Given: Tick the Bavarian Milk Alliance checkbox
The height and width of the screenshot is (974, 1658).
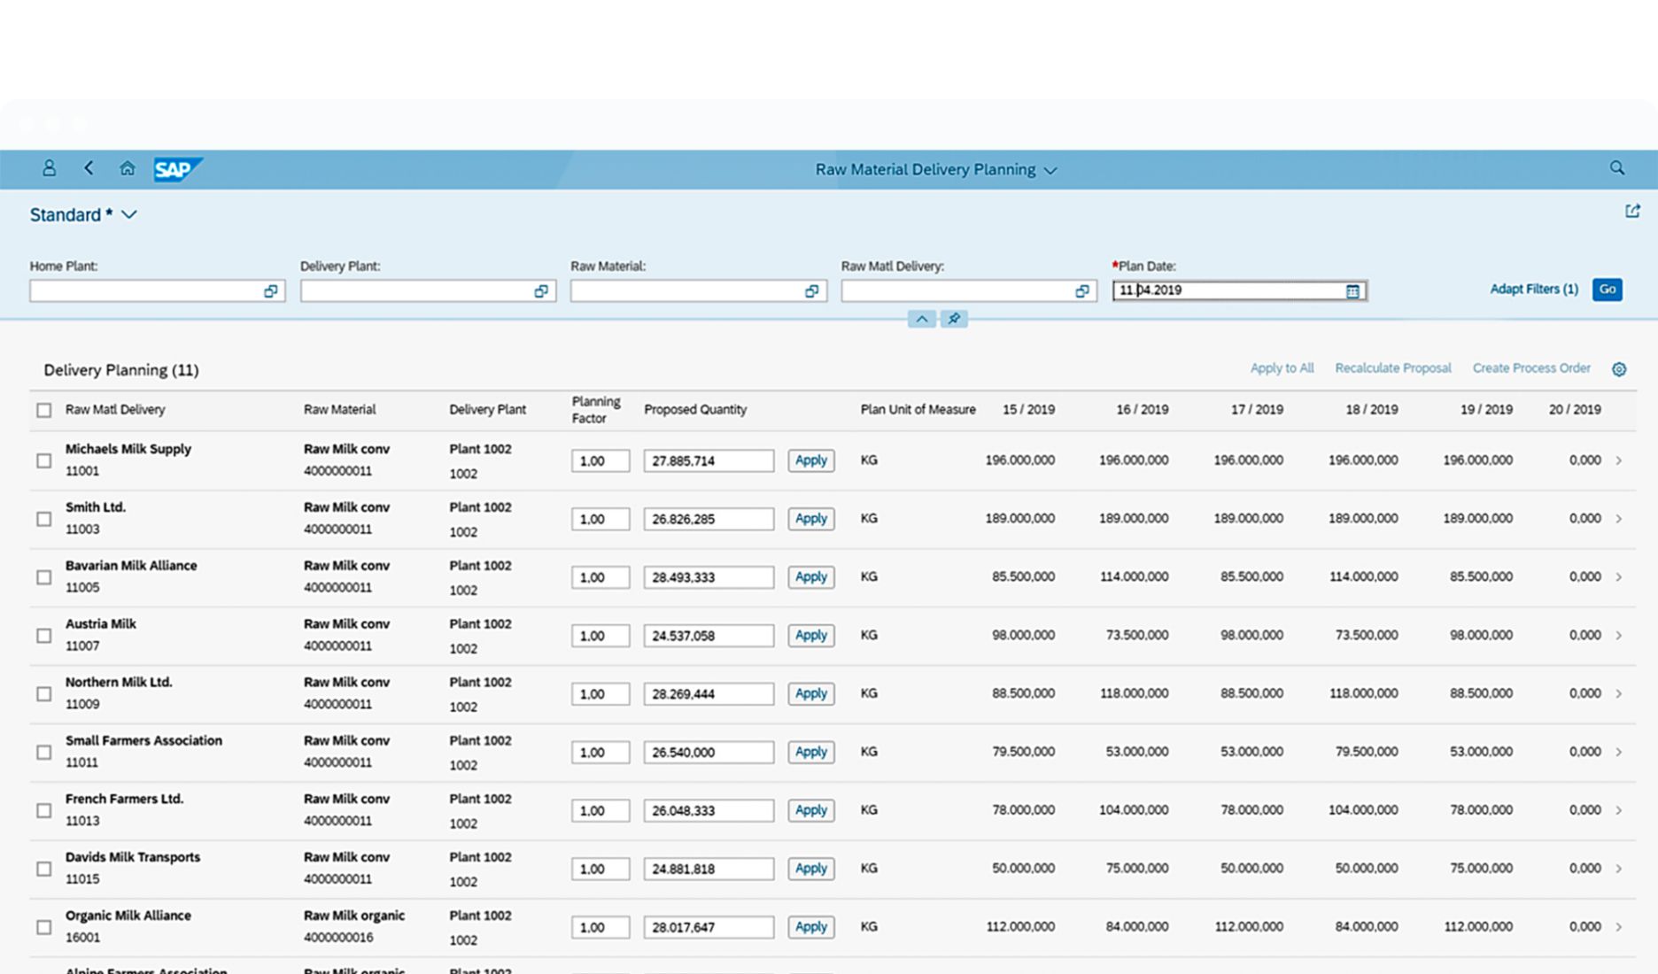Looking at the screenshot, I should click(44, 577).
